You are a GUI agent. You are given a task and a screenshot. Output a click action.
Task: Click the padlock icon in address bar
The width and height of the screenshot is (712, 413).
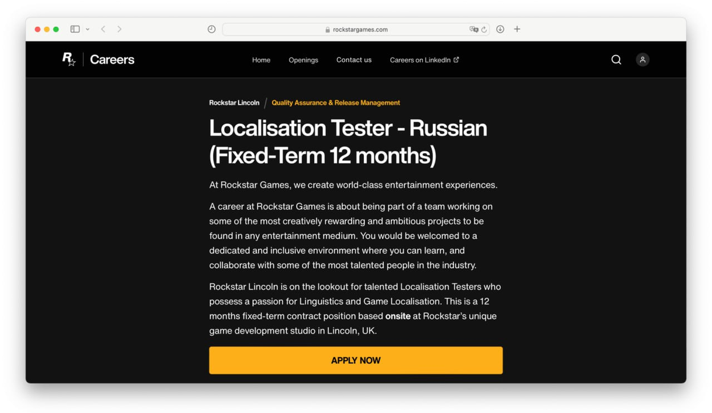pyautogui.click(x=328, y=30)
